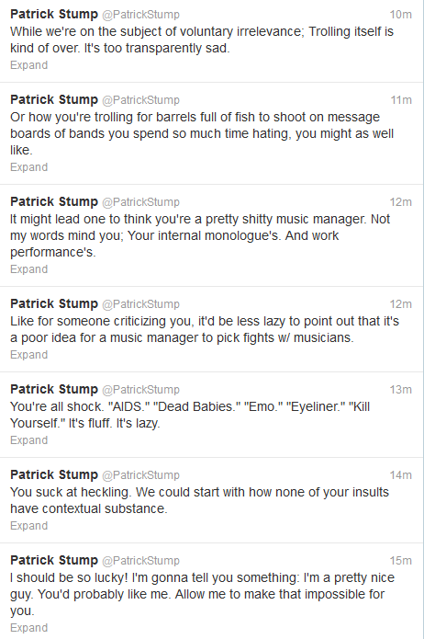Expand the tweet about shitty music manager
Viewport: 424px width, 639px height.
28,269
